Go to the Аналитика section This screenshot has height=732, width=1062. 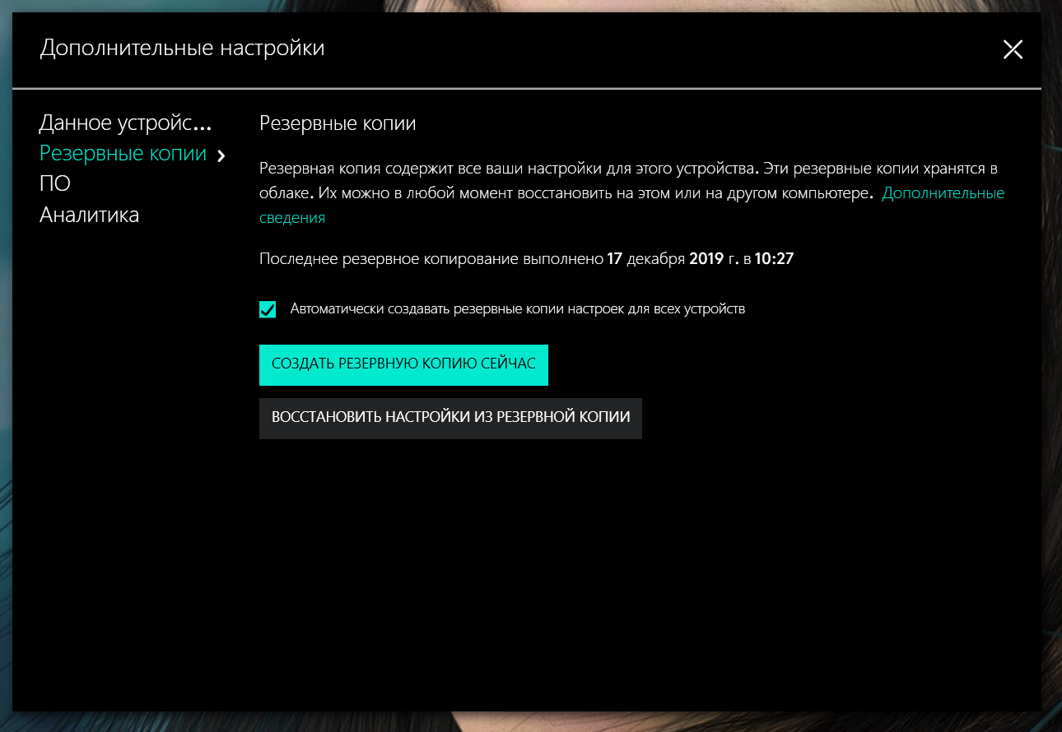pos(89,215)
